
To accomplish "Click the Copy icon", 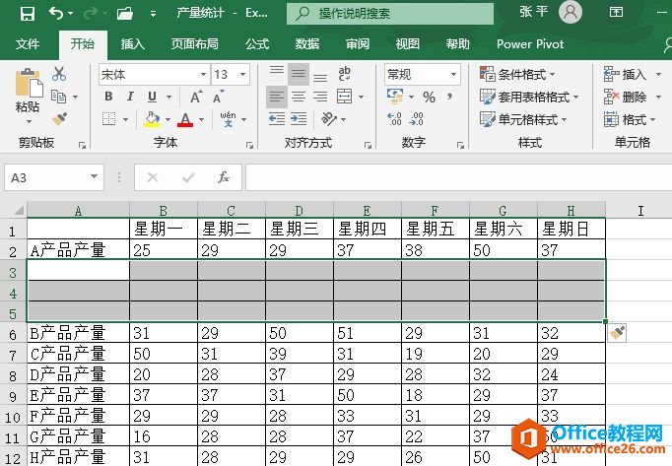I will [58, 97].
